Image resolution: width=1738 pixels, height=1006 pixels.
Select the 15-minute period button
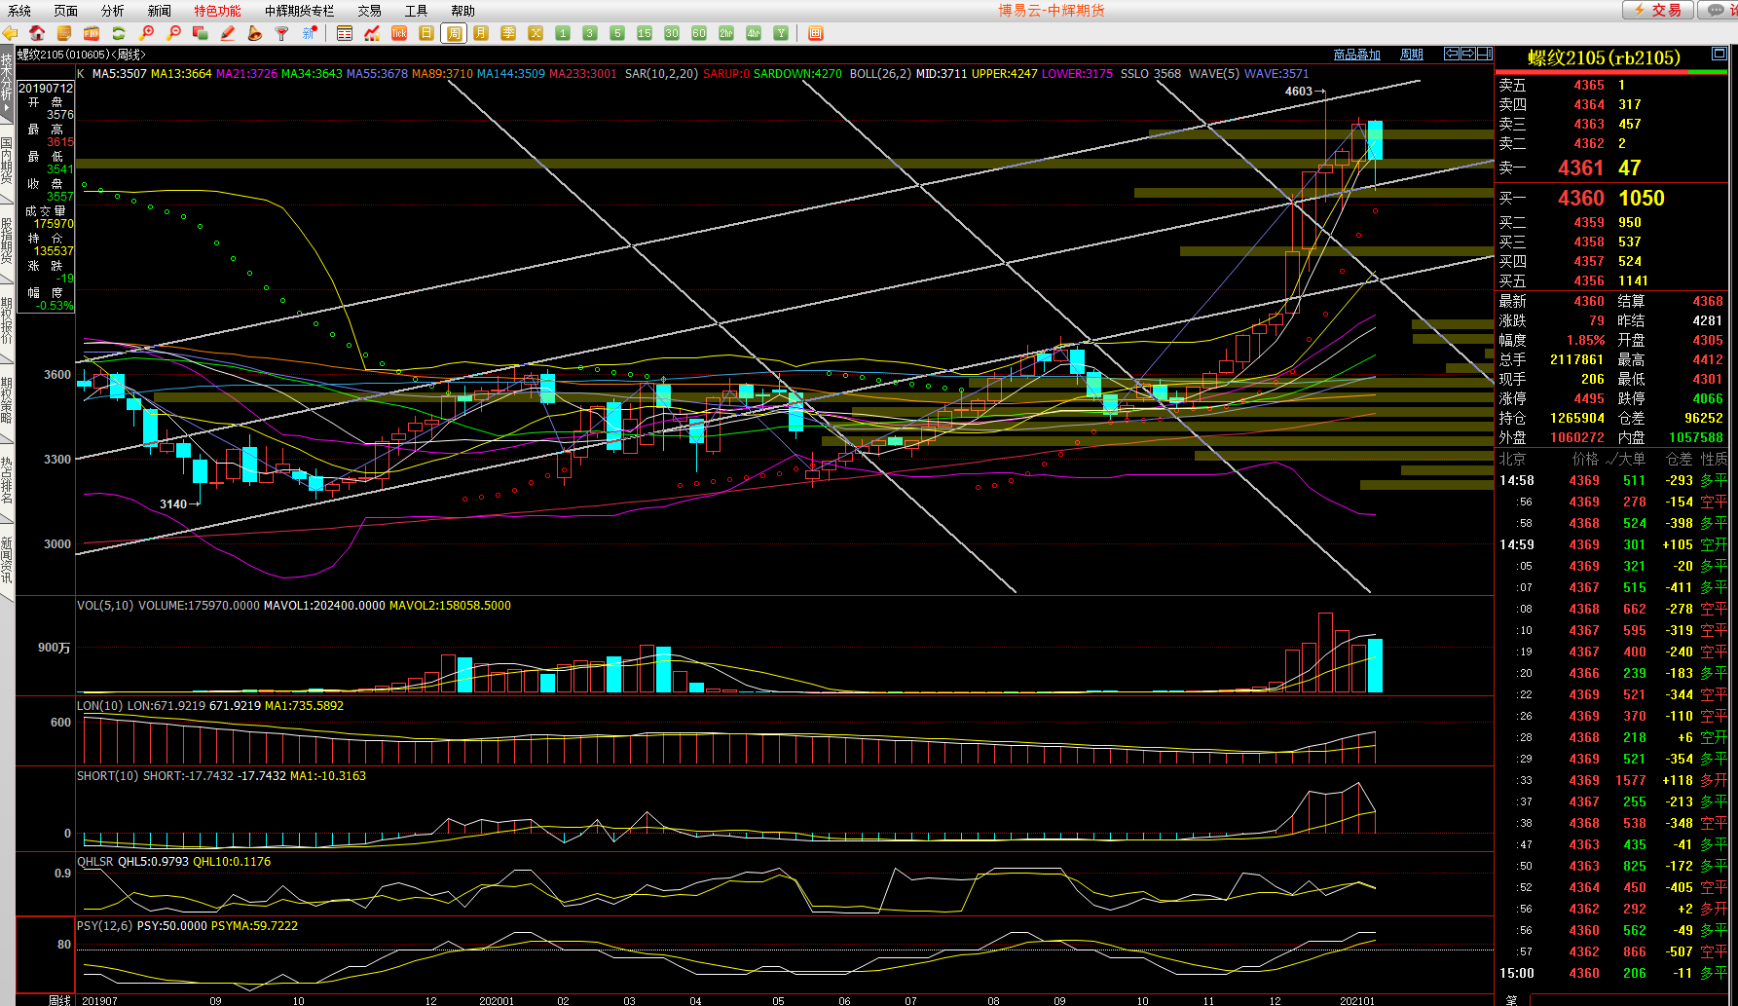(x=645, y=33)
